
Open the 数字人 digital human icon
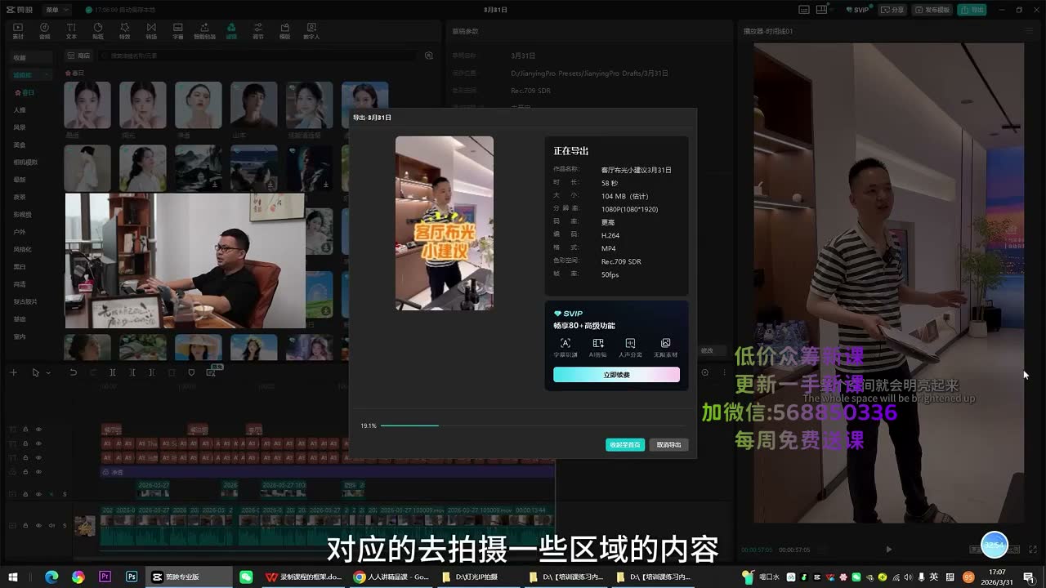[x=311, y=31]
